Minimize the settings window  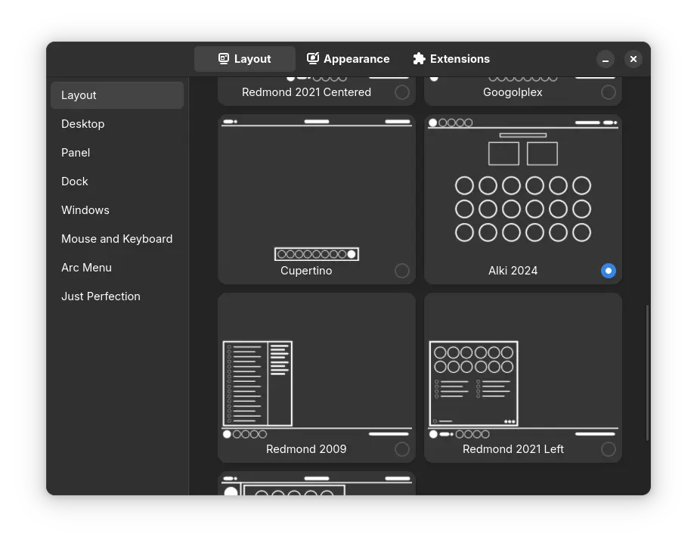pos(605,59)
